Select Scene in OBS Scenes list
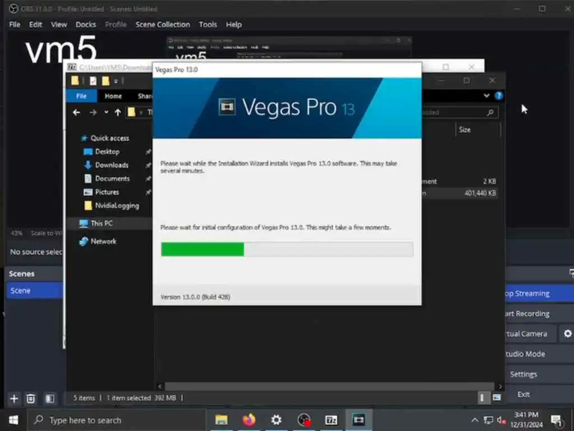This screenshot has height=431, width=574. coord(34,291)
